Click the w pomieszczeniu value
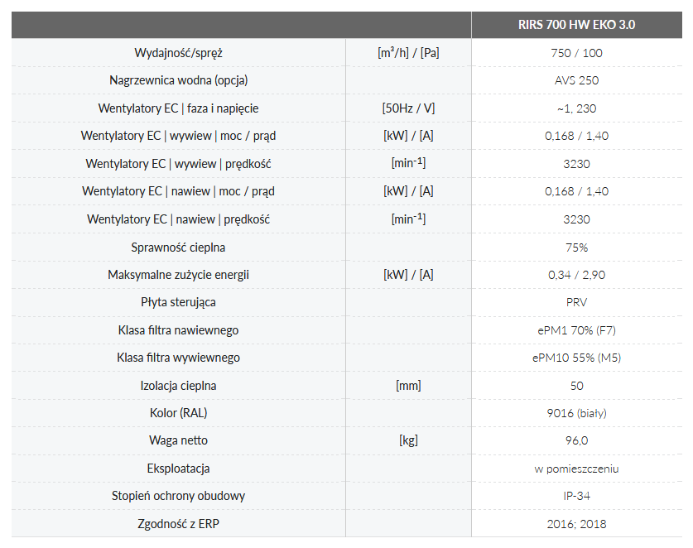The image size is (693, 548). pyautogui.click(x=576, y=469)
